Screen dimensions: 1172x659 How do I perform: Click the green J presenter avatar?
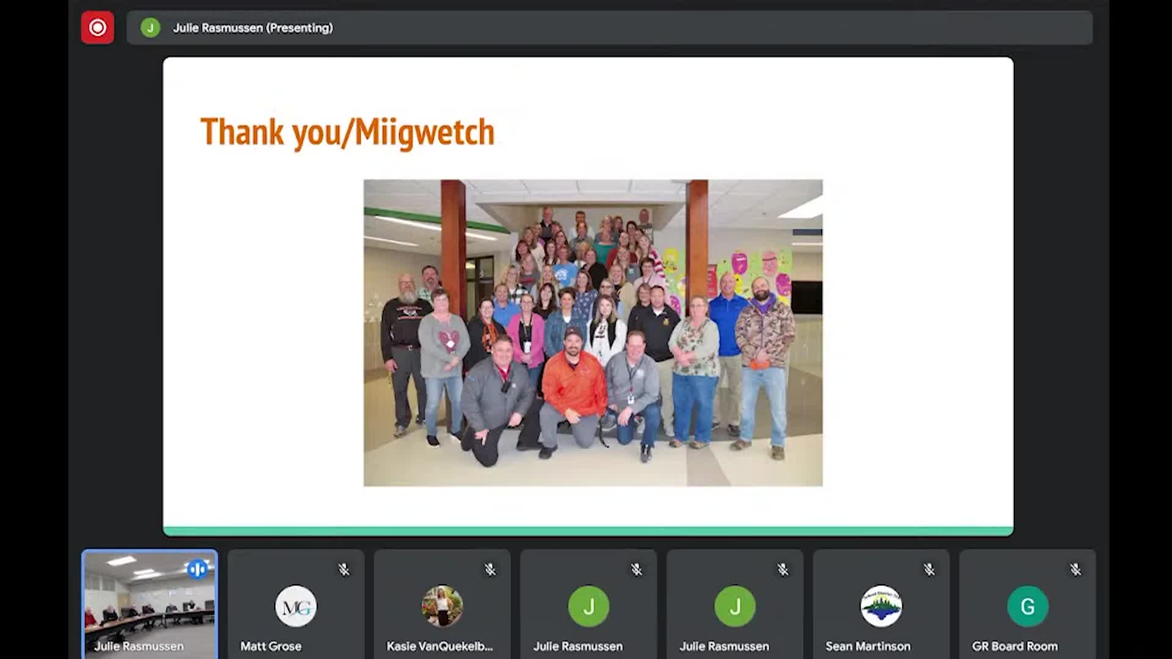pyautogui.click(x=150, y=27)
